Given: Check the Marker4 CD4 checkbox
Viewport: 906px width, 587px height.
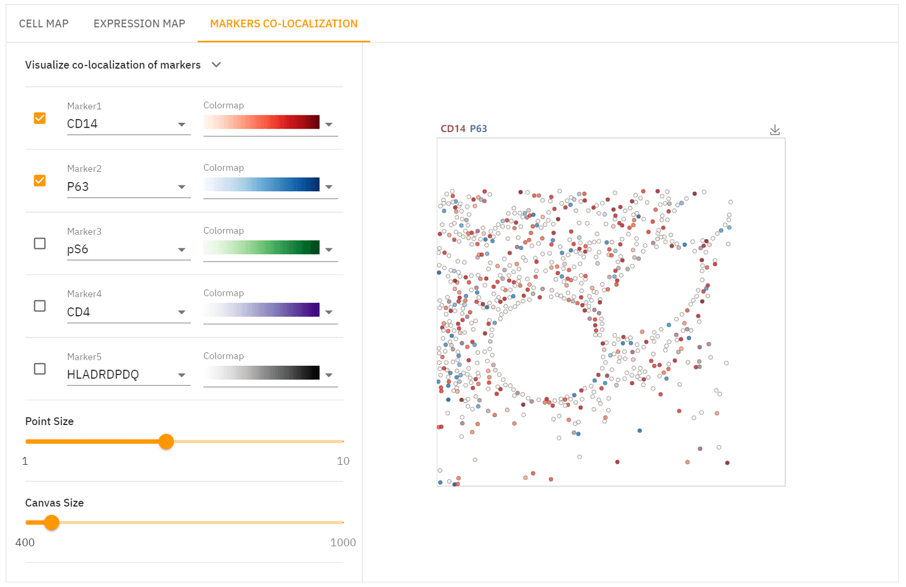Looking at the screenshot, I should pyautogui.click(x=40, y=306).
